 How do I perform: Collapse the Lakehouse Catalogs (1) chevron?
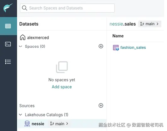[x=20, y=115]
